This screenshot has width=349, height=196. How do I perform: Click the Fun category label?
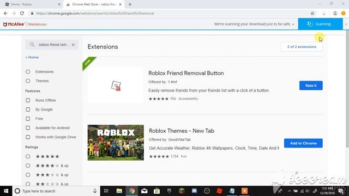(x=184, y=156)
